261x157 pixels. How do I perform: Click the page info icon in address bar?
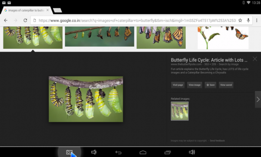click(35, 20)
